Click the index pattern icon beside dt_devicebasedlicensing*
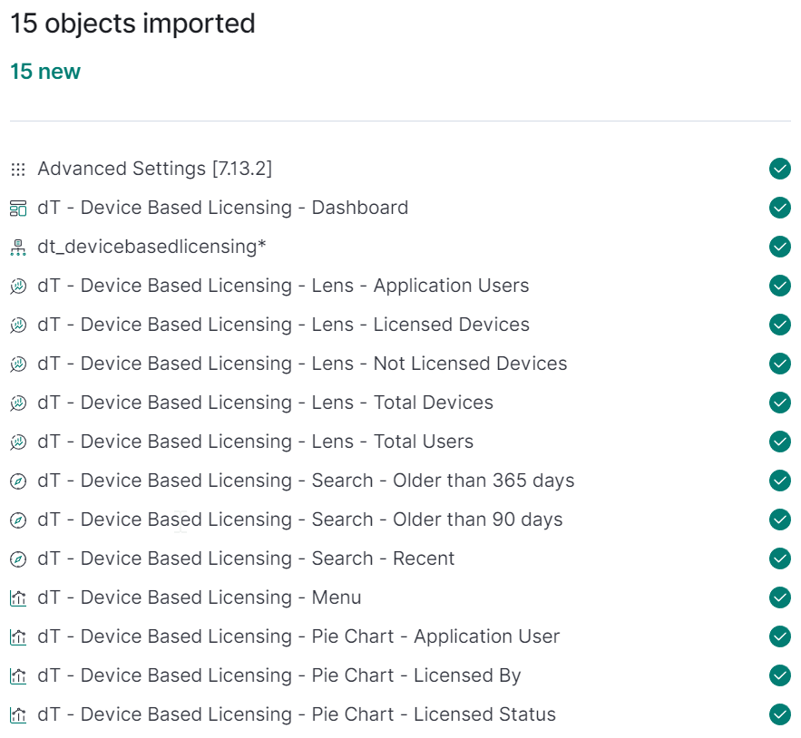The width and height of the screenshot is (801, 738). (17, 247)
